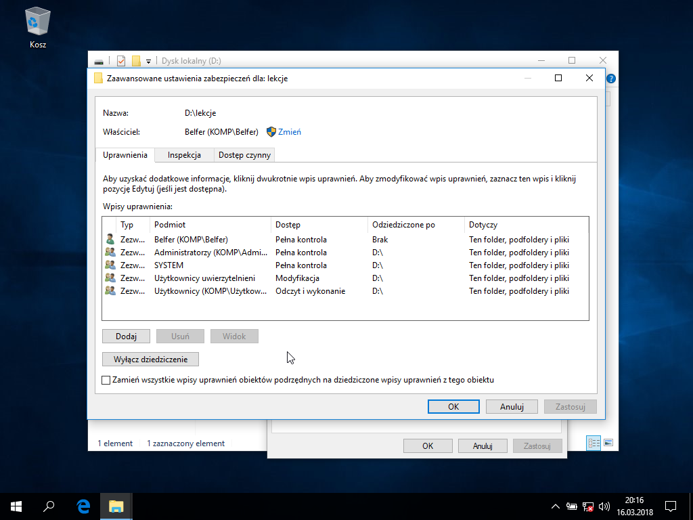This screenshot has height=520, width=693.
Task: Select the Belfer user icon row
Action: [110, 239]
